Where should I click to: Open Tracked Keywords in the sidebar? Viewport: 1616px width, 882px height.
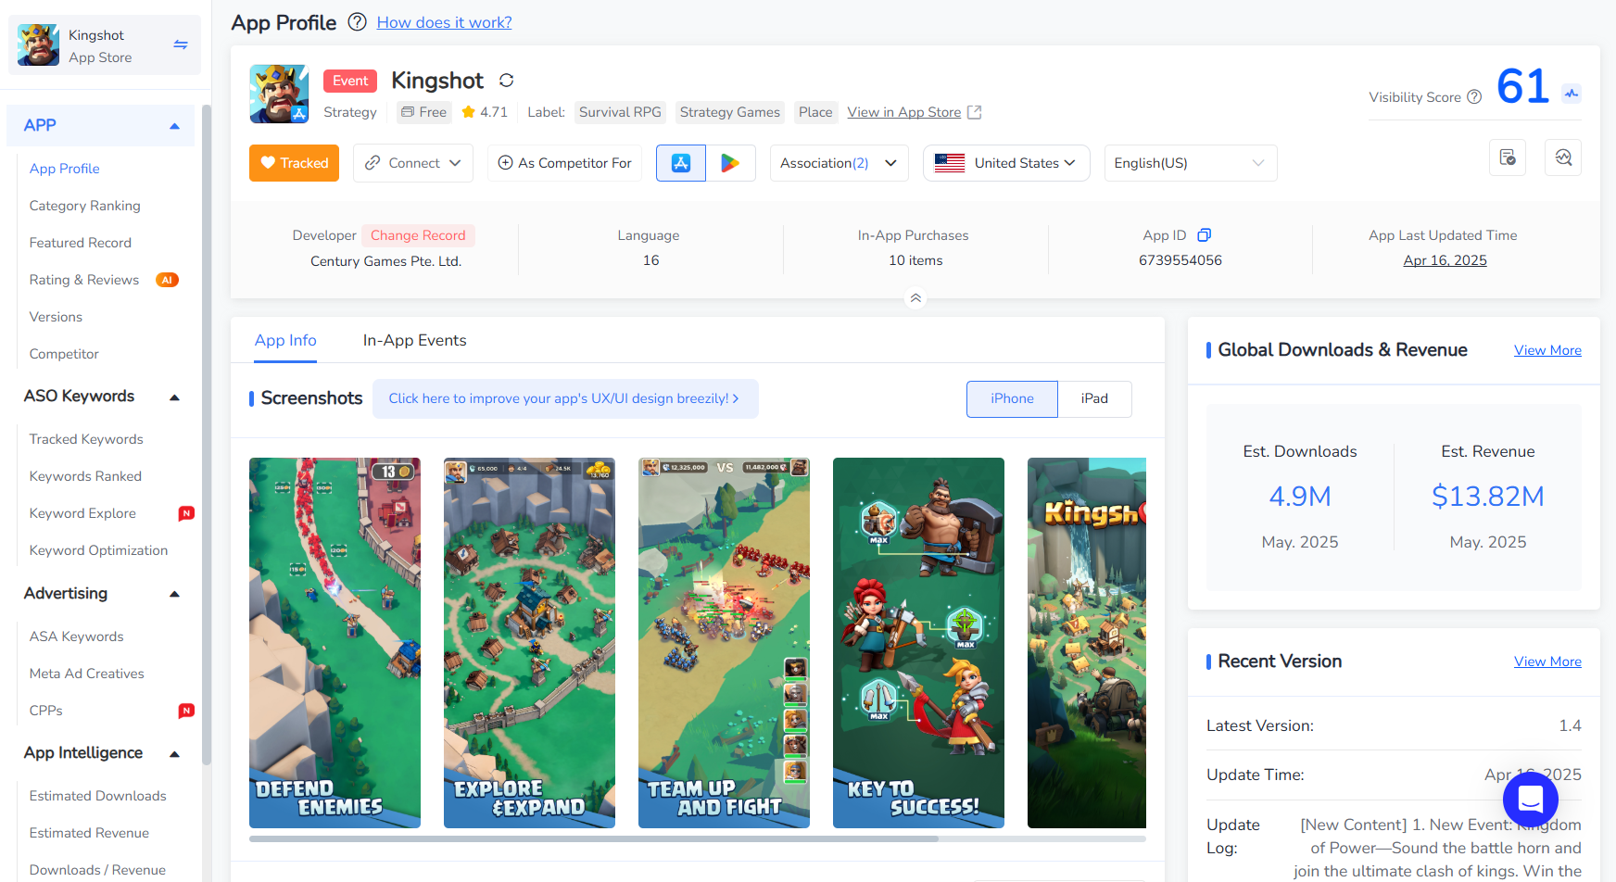(86, 439)
